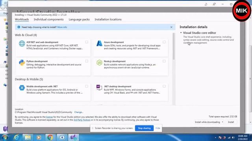Click the ASP.NET web development globe icon
Viewport: 252px width, 141px height.
(22, 43)
